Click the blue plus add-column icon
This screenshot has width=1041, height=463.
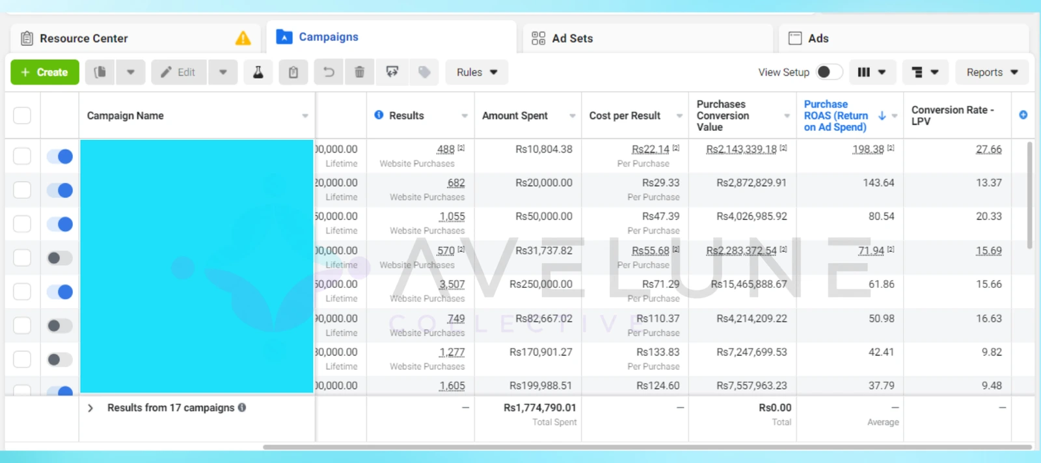coord(1023,115)
